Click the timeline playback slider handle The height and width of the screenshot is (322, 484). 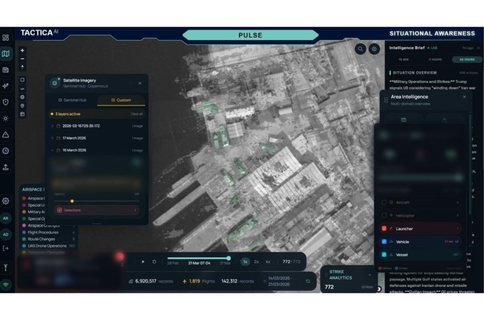[x=229, y=258]
